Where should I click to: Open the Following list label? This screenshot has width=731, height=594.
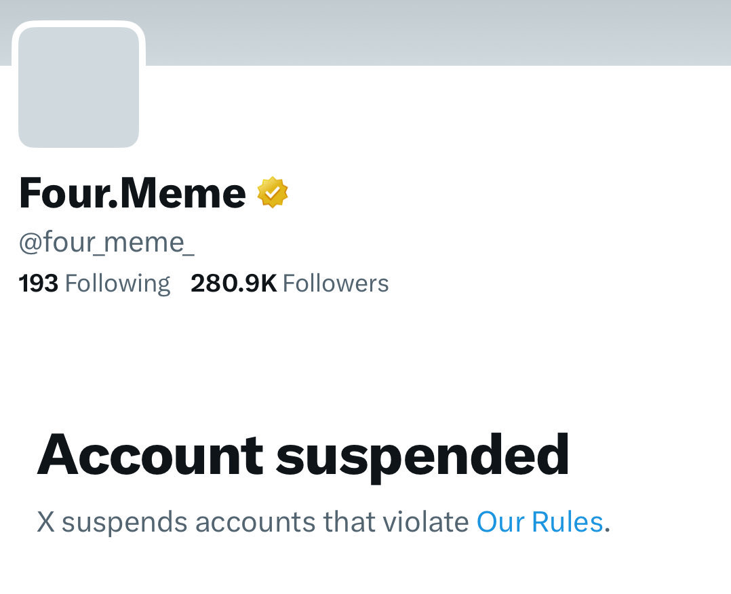tap(117, 283)
